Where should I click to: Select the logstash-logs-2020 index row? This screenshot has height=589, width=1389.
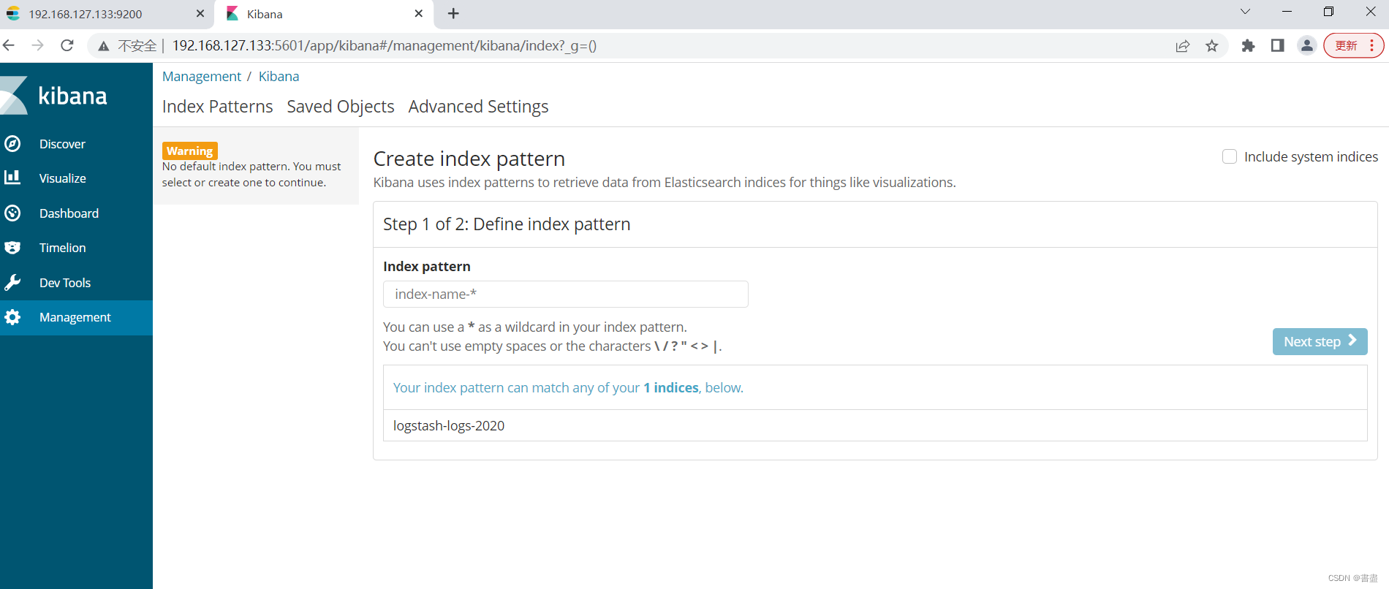click(x=875, y=425)
